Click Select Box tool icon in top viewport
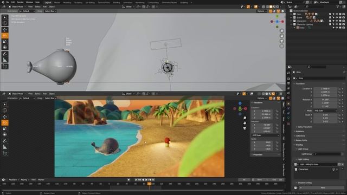The image size is (347, 195). pyautogui.click(x=5, y=17)
